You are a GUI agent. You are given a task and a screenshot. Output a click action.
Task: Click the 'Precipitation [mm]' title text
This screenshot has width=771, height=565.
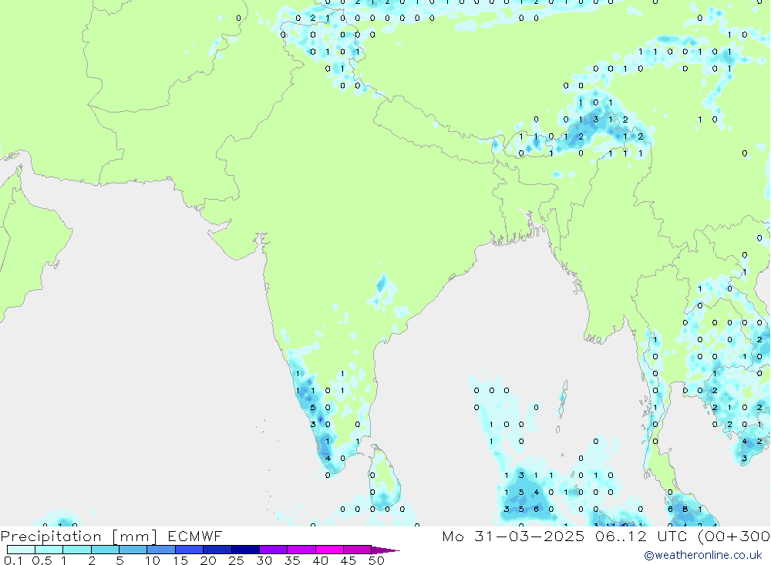coord(79,536)
